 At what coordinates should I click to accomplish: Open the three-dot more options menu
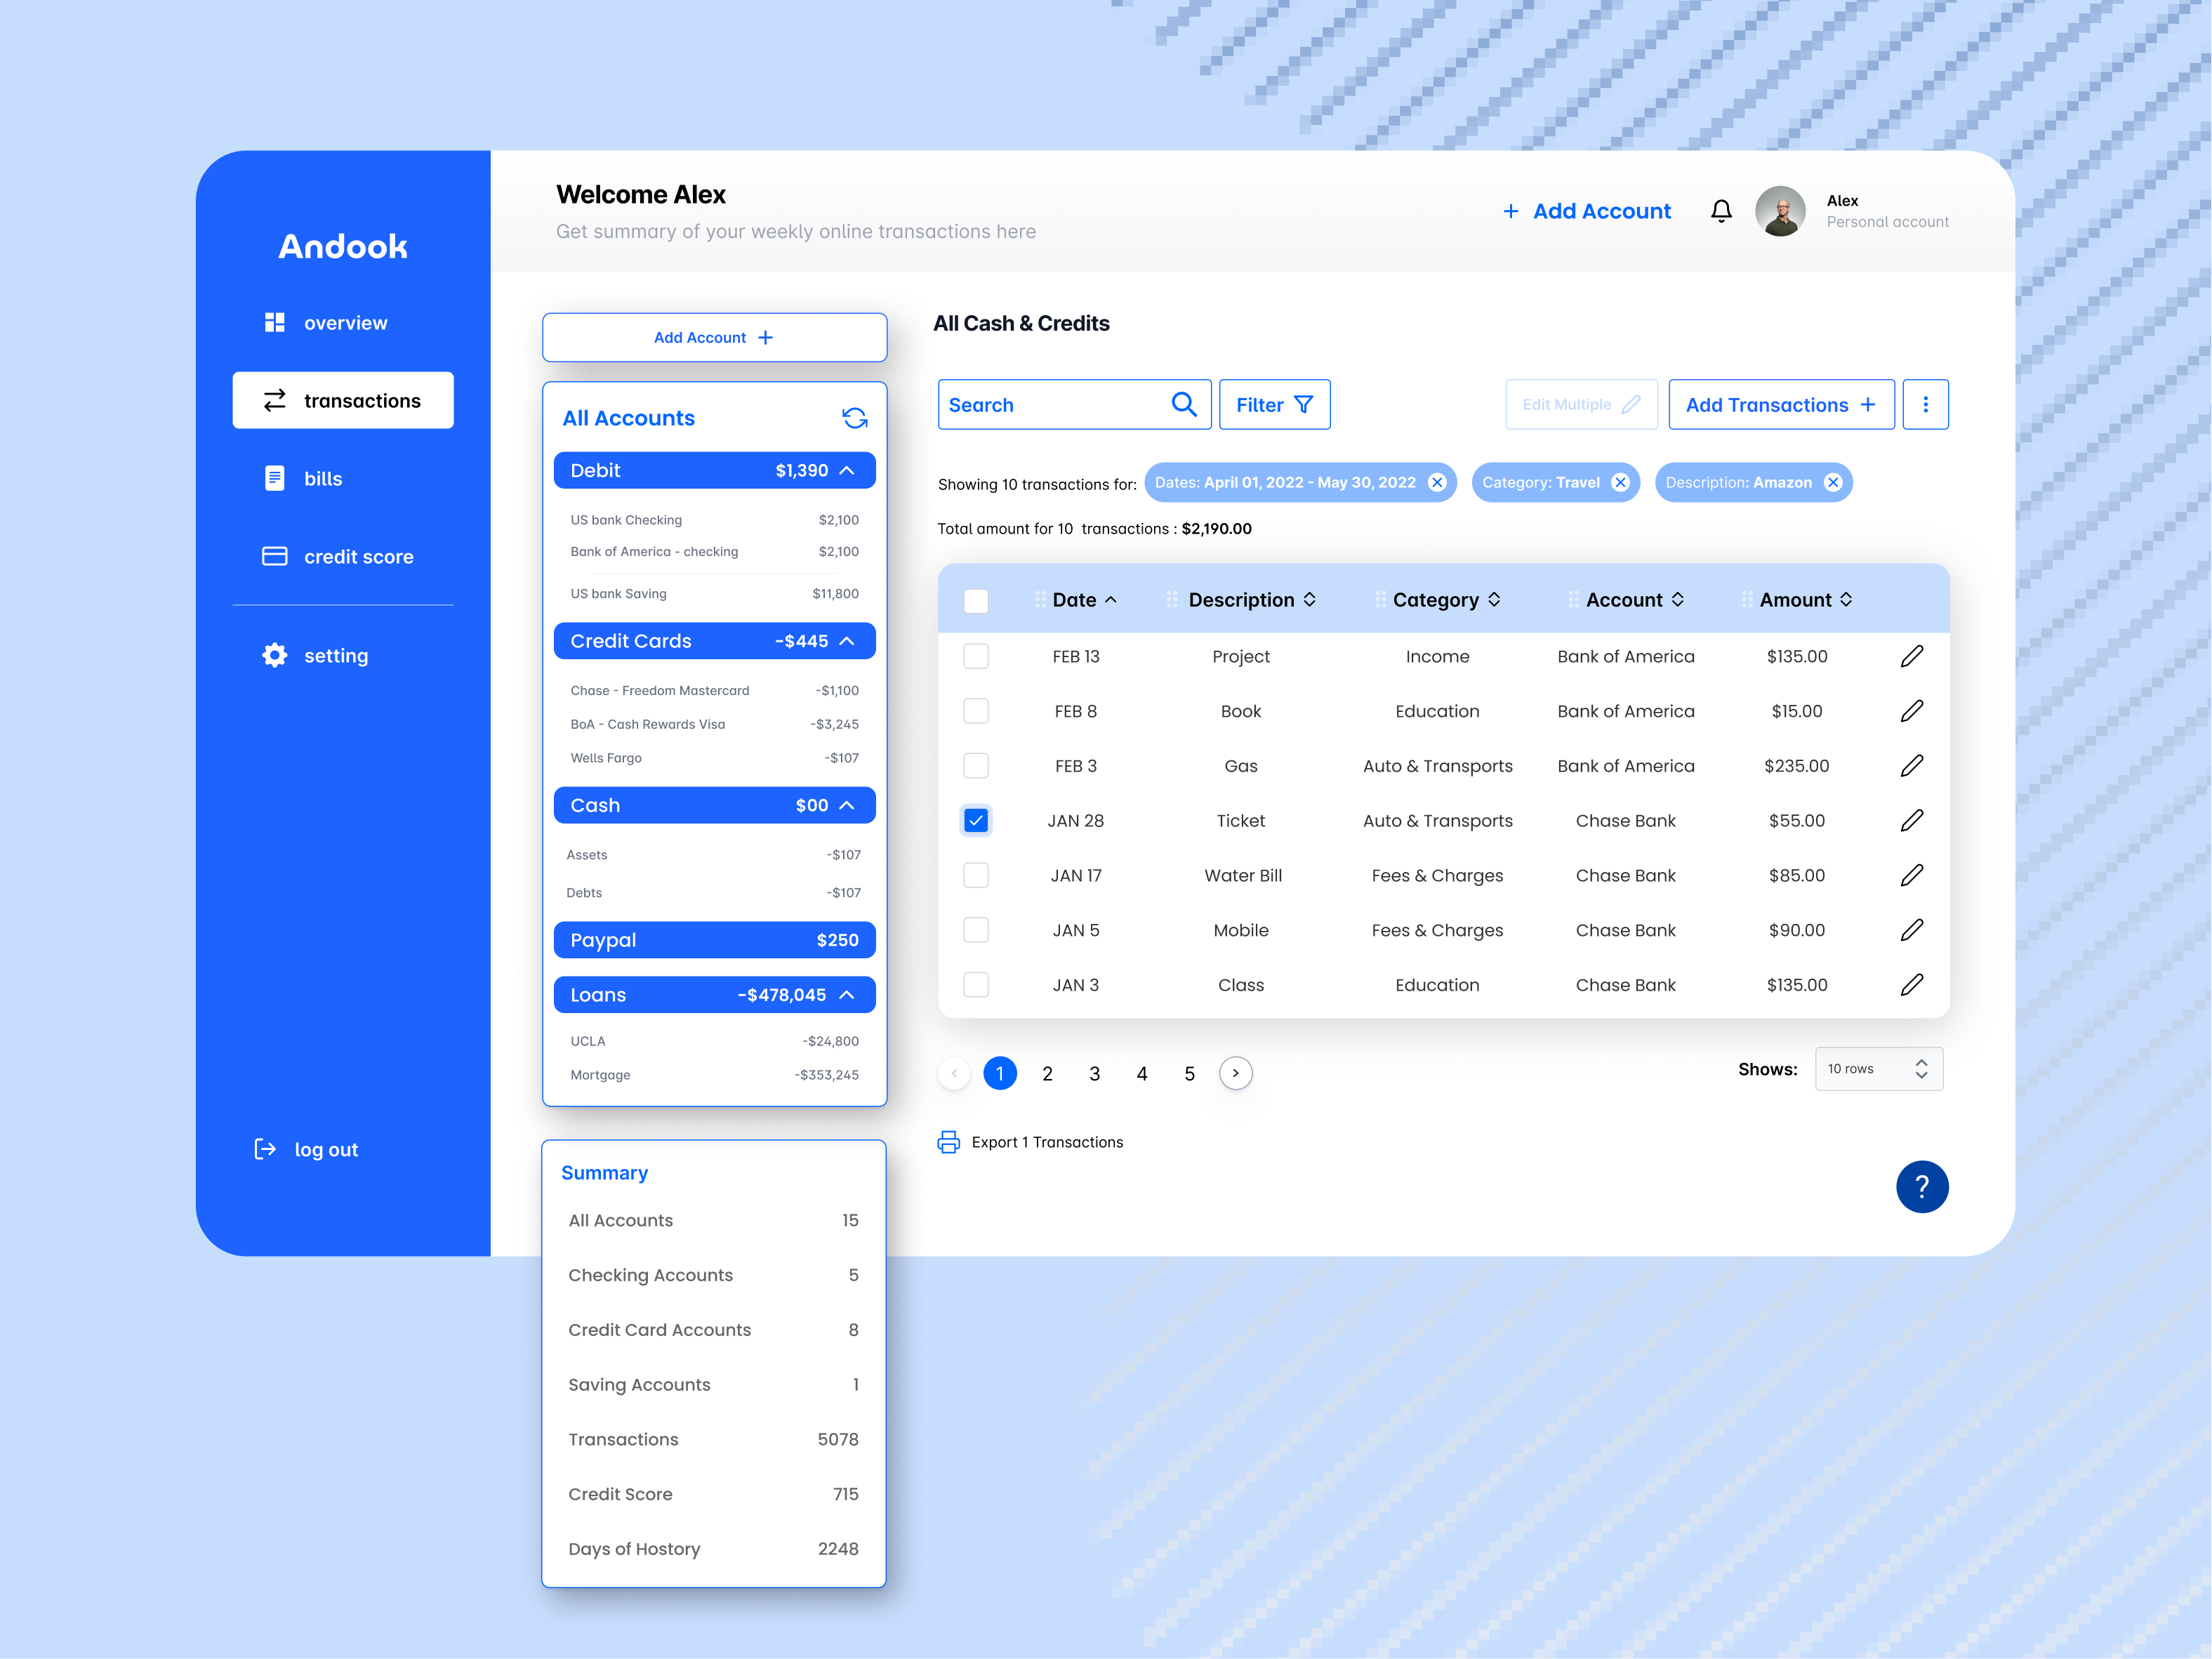[x=1925, y=404]
